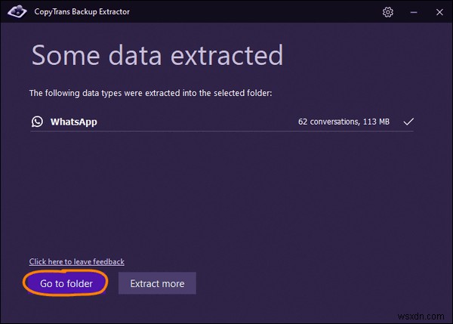Click the CopyTrans Backup Extractor window title
The height and width of the screenshot is (324, 453).
tap(82, 12)
